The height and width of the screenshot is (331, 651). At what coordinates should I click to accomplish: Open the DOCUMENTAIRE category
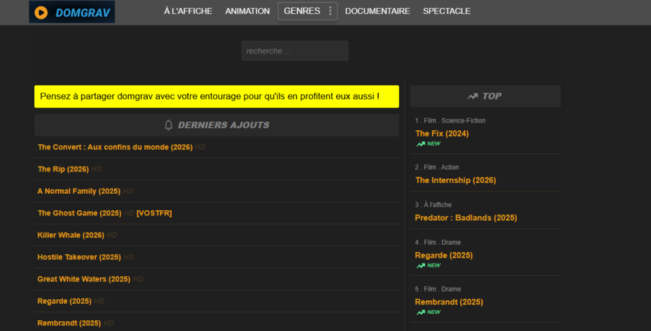point(377,11)
